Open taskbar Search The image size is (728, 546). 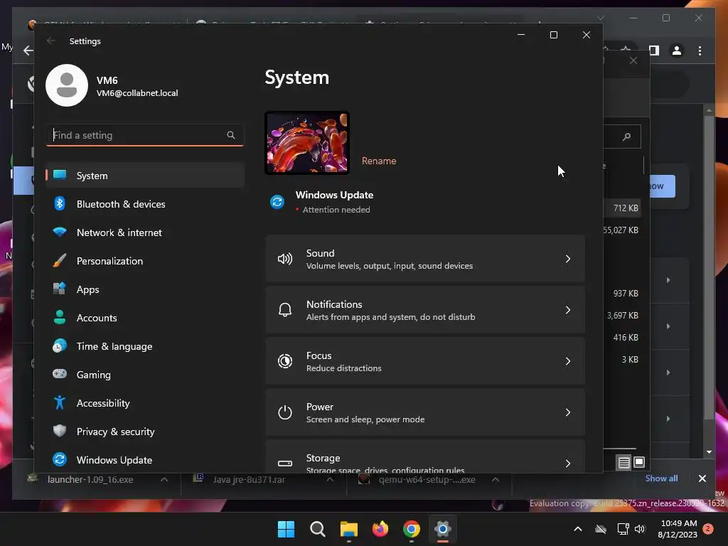pyautogui.click(x=317, y=529)
